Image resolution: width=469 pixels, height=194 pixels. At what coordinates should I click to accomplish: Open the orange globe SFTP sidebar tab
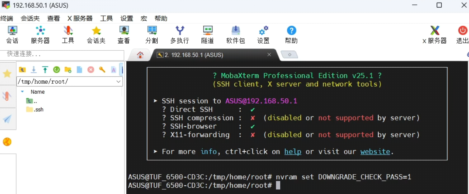coord(7,142)
